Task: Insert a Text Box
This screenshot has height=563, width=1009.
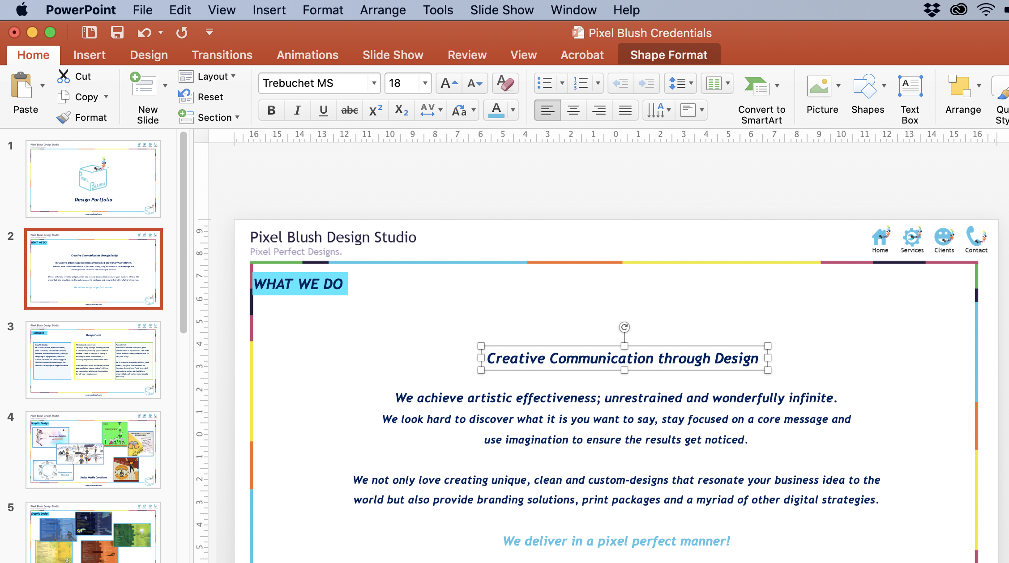Action: 910,98
